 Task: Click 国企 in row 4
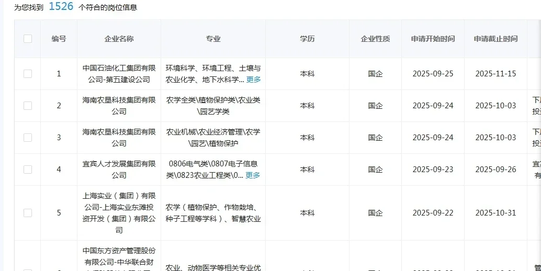[375, 170]
